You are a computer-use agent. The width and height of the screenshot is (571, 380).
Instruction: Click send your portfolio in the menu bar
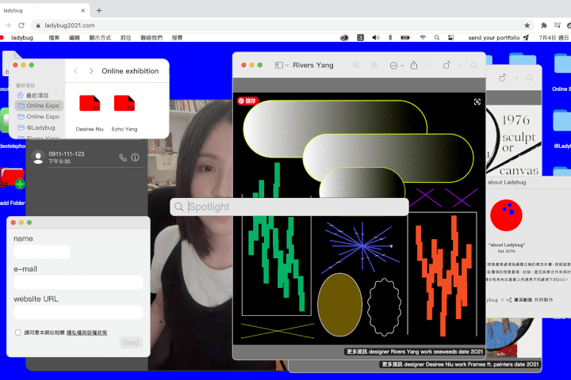click(x=493, y=37)
